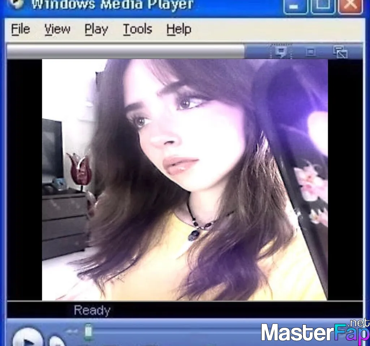This screenshot has height=346, width=370.
Task: Open the Tools menu
Action: click(137, 29)
